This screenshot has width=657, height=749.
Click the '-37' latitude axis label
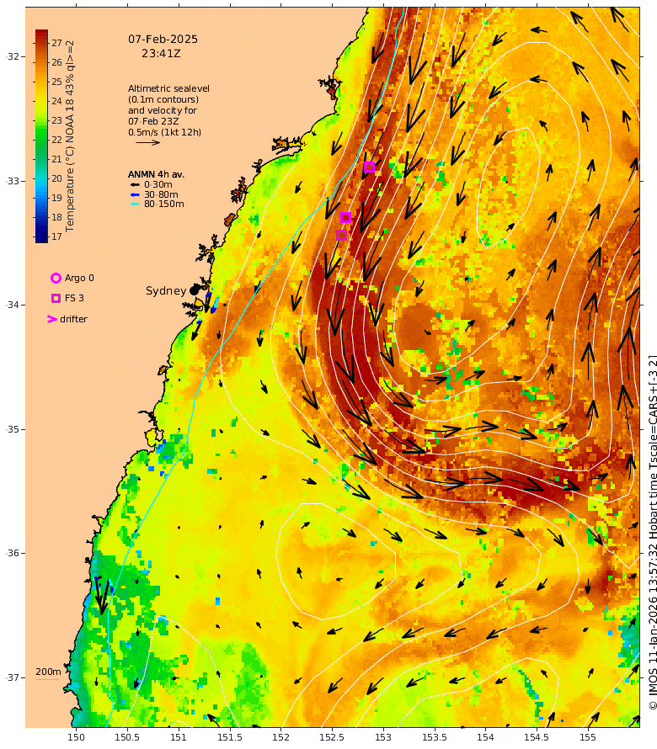[x=13, y=677]
